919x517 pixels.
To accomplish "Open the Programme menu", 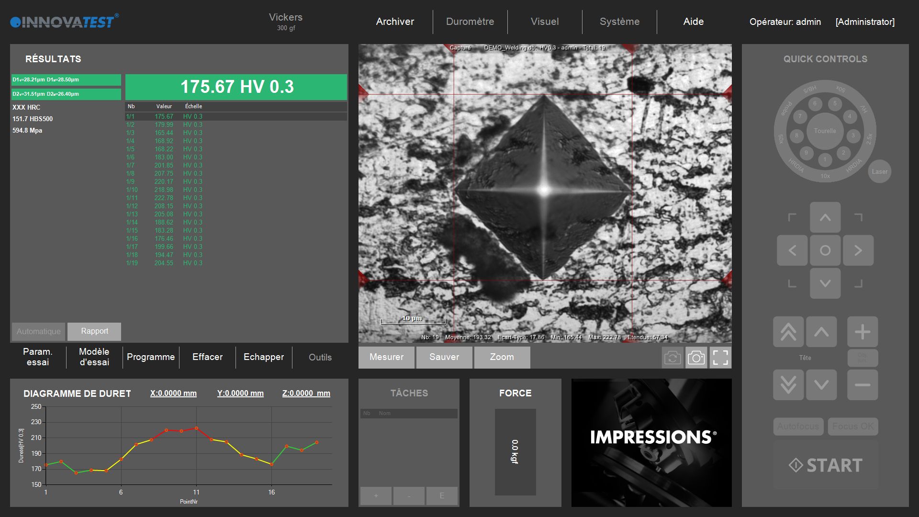I will (x=151, y=357).
